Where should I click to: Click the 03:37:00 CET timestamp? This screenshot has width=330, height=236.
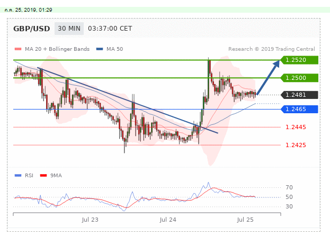(x=110, y=29)
